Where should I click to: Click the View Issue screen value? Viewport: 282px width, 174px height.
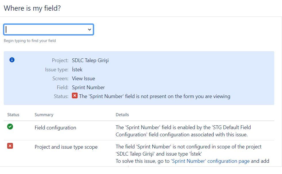pos(83,79)
